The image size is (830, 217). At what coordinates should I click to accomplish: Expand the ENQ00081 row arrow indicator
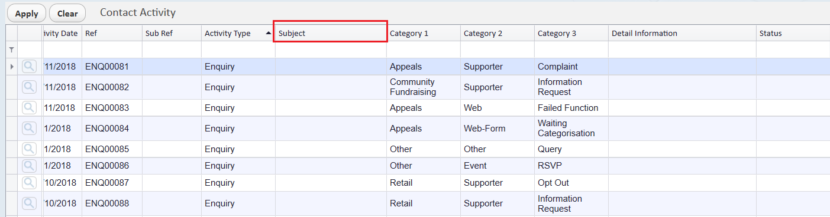[12, 67]
